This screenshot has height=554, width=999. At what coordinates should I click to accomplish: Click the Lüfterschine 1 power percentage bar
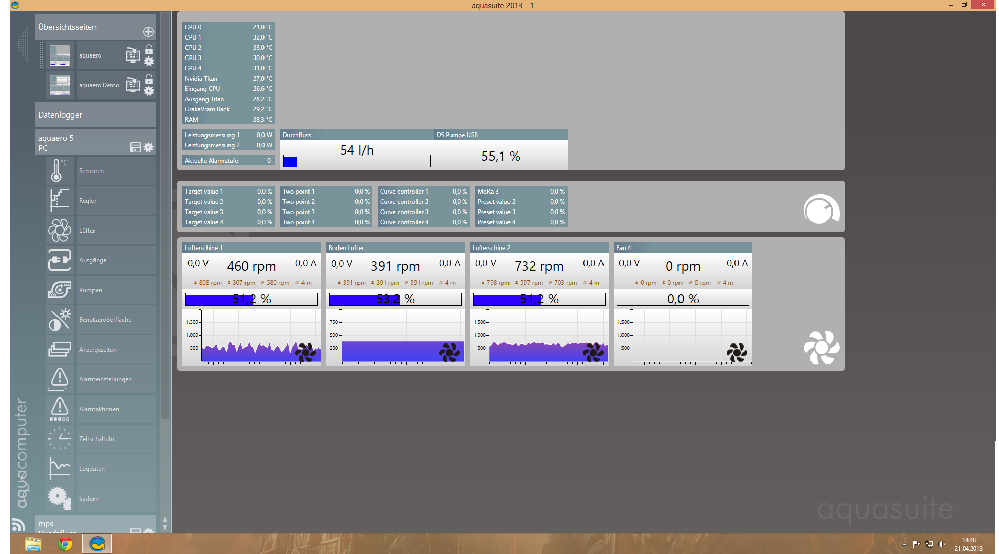[x=251, y=299]
